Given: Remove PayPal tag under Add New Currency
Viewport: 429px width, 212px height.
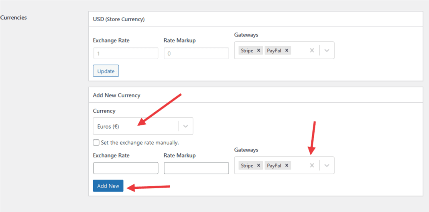Looking at the screenshot, I should click(x=287, y=166).
